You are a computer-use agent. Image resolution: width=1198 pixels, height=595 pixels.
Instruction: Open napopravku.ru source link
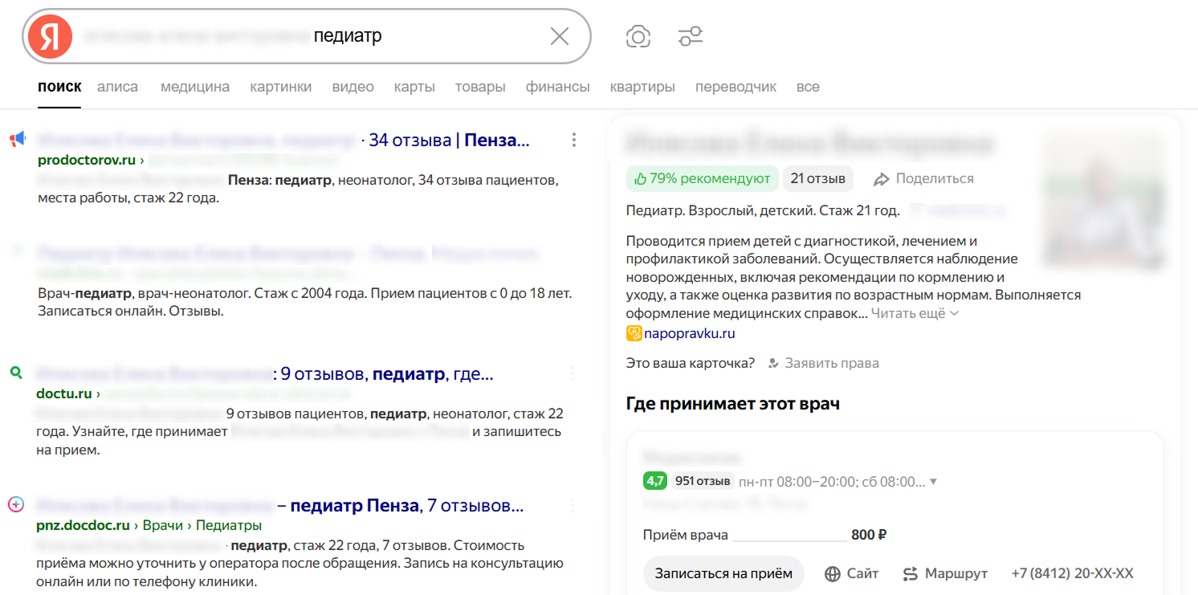(690, 333)
